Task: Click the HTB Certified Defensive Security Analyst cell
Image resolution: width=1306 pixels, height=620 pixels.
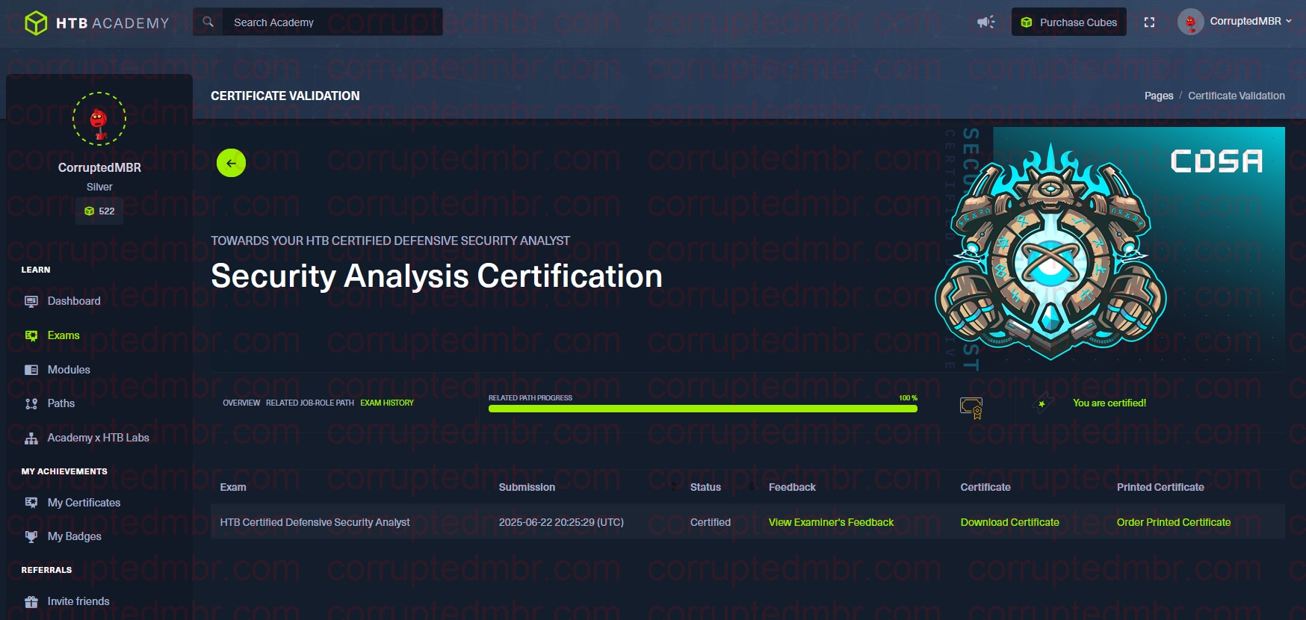Action: (x=315, y=522)
